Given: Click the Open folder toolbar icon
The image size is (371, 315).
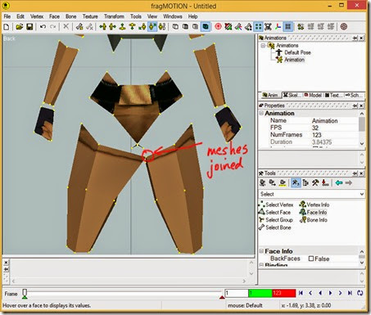Looking at the screenshot, I should pyautogui.click(x=20, y=27).
